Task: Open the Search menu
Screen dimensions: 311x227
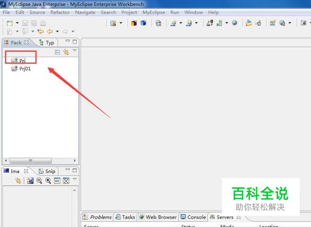Action: [x=108, y=12]
